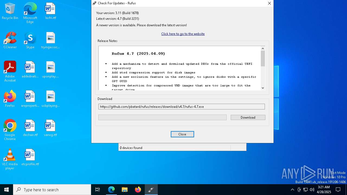Select the etcprofile.rtf desktop file
This screenshot has height=195, width=347.
pos(30,158)
